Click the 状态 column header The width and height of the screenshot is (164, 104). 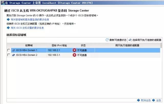click(83, 45)
